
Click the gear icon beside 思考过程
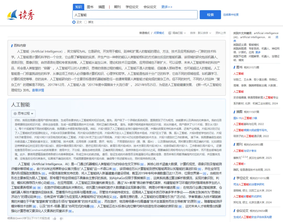(15, 113)
